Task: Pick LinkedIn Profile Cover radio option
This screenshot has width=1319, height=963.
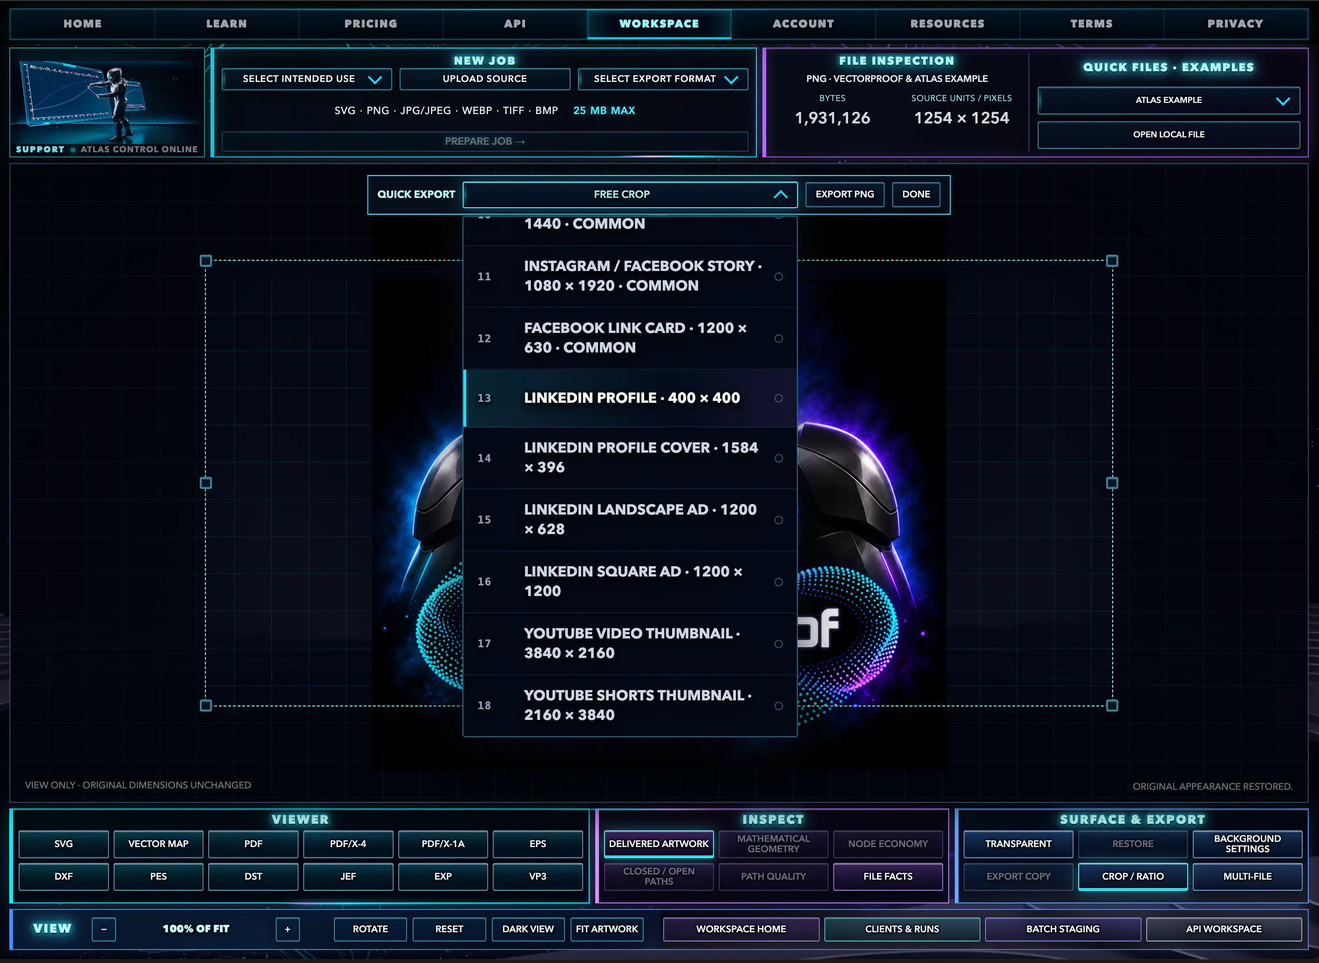Action: click(778, 458)
